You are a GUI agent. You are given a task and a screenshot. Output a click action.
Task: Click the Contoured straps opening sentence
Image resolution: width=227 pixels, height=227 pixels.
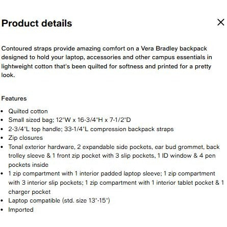coord(104,48)
